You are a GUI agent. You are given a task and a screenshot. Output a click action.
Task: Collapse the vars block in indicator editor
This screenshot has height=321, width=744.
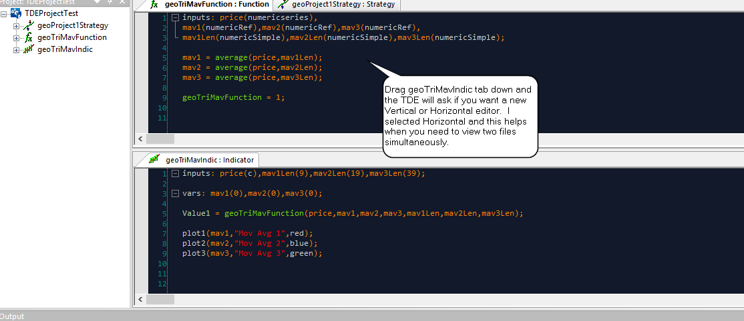(175, 193)
